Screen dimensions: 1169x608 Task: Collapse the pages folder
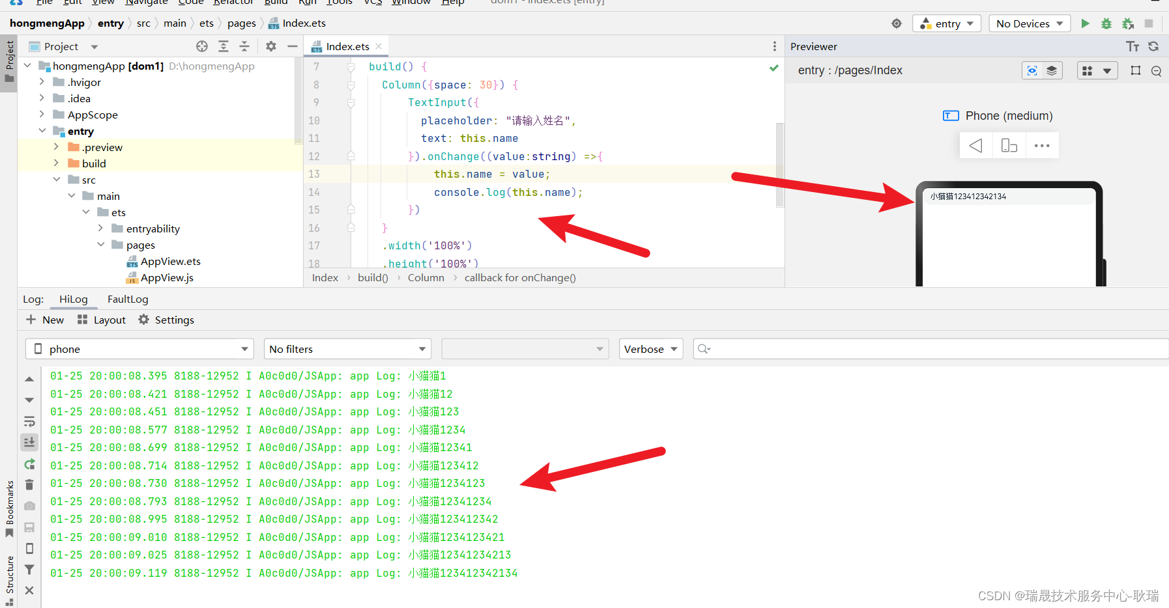(101, 245)
